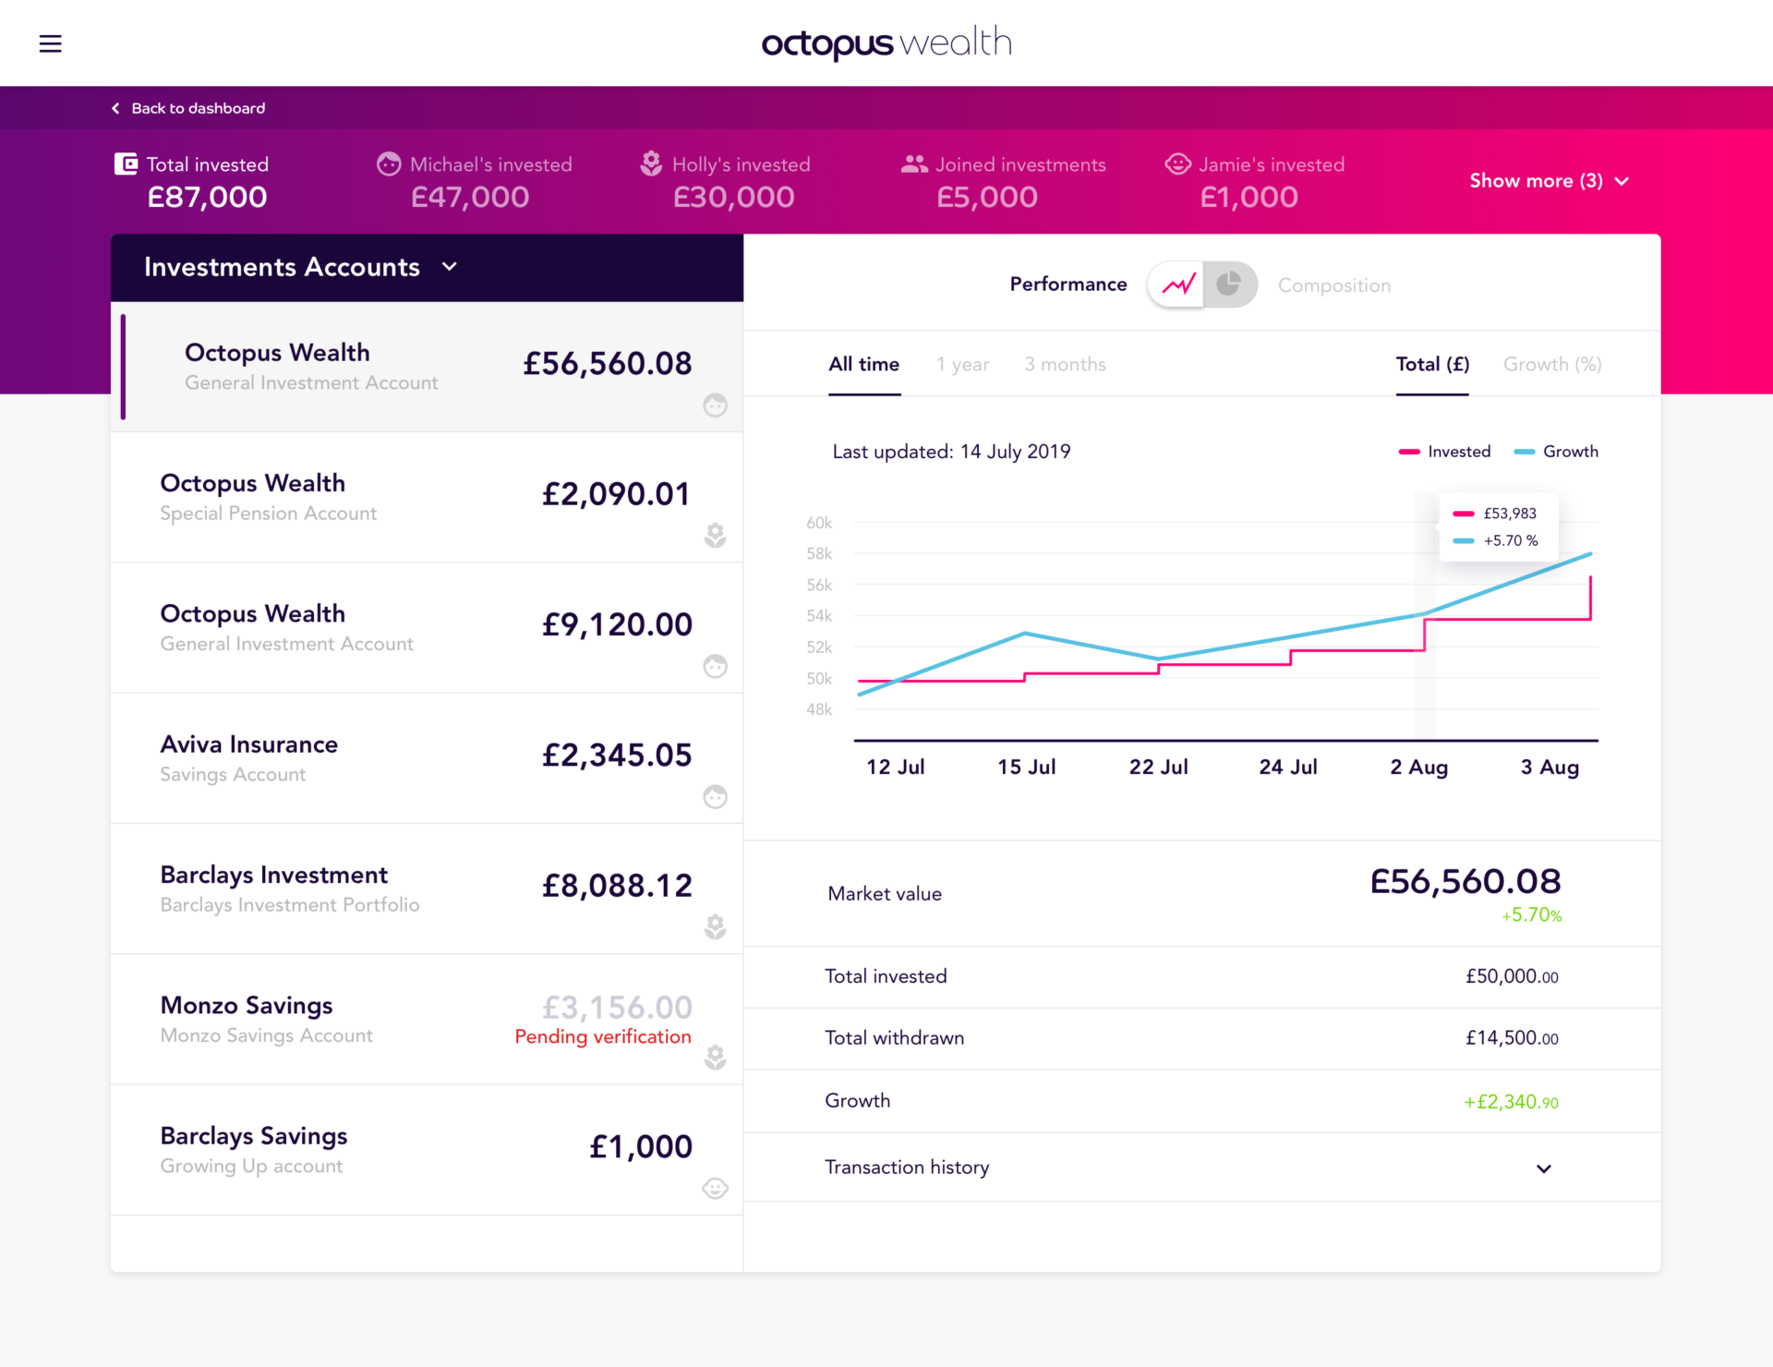This screenshot has height=1367, width=1773.
Task: Click the +5.70 % tooltip value
Action: [1511, 540]
